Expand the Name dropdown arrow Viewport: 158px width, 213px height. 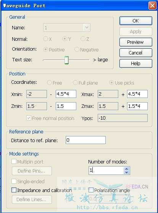click(87, 27)
